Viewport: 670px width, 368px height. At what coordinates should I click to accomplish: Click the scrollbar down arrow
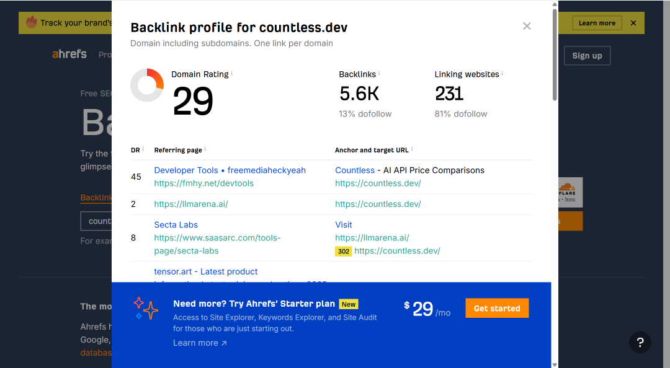click(555, 364)
